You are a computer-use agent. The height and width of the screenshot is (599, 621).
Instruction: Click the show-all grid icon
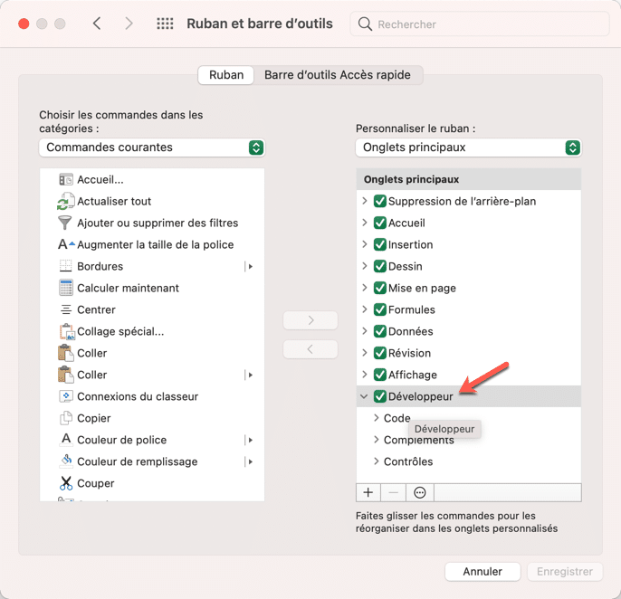[165, 24]
